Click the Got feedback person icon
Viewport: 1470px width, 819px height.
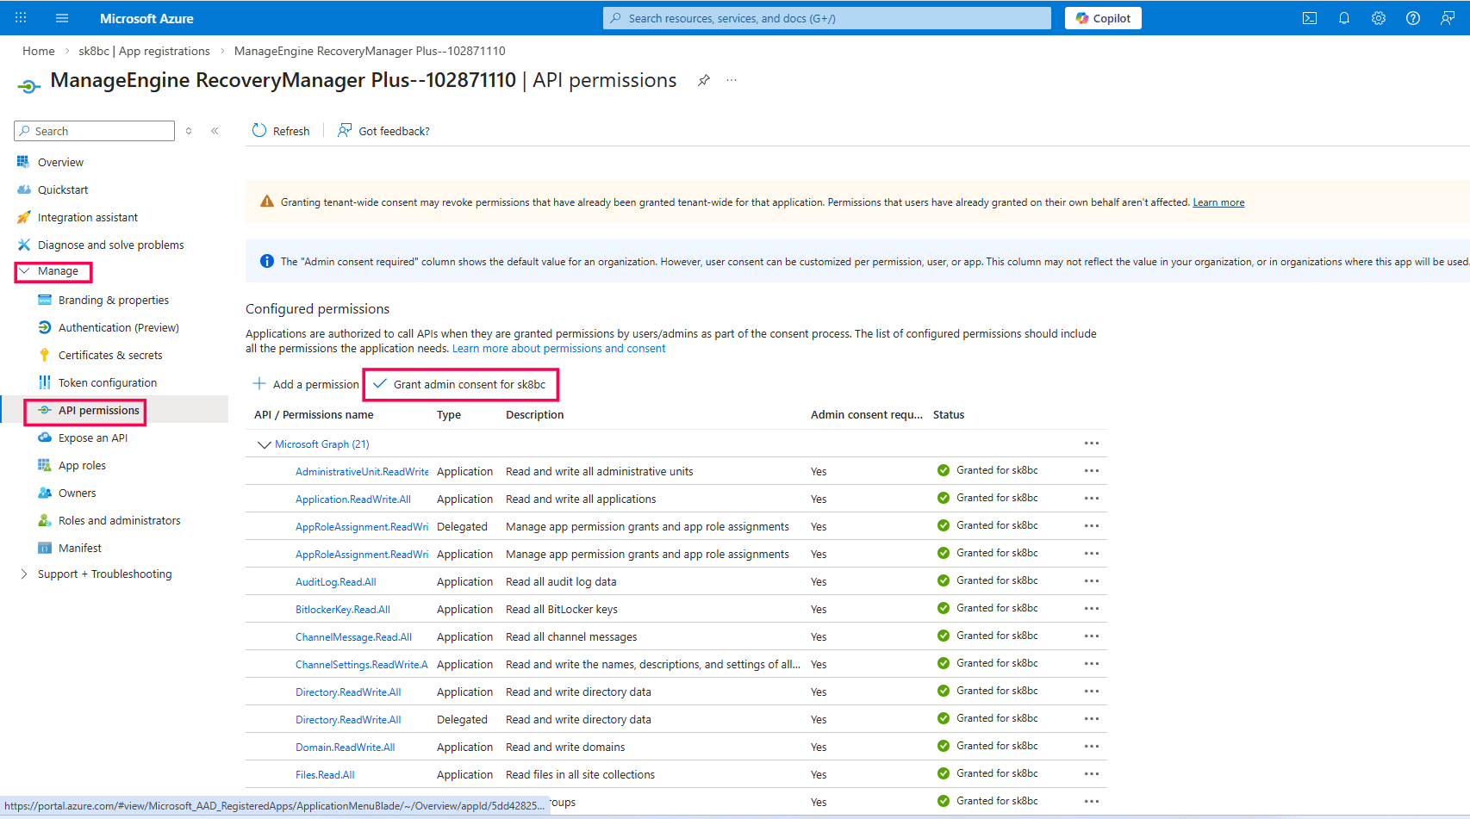pos(345,130)
